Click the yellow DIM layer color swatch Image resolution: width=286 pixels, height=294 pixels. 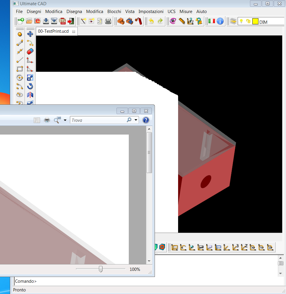click(255, 21)
